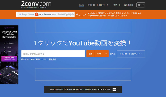The image size is (166, 97).
Task: Click the 2conv.com logo
Action: click(x=36, y=5)
